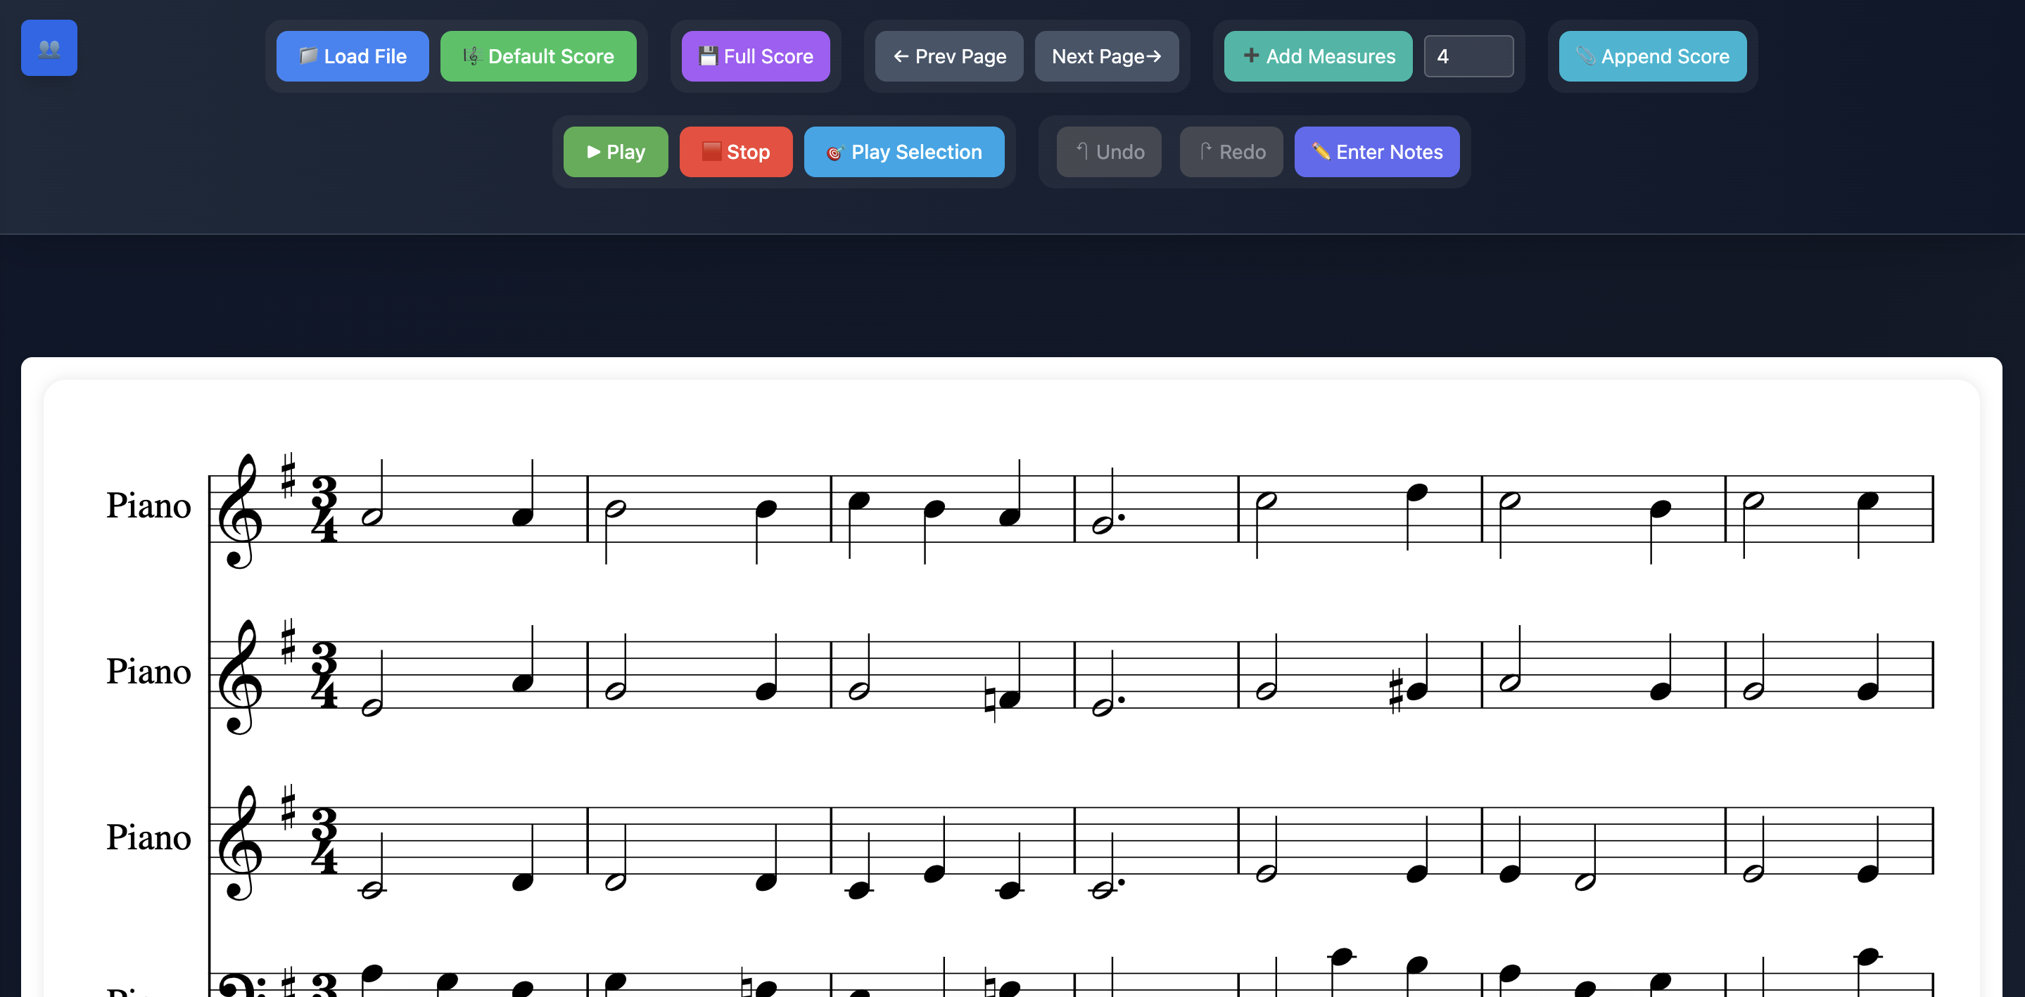2025x997 pixels.
Task: Click the plus icon on Add Measures
Action: coord(1251,56)
